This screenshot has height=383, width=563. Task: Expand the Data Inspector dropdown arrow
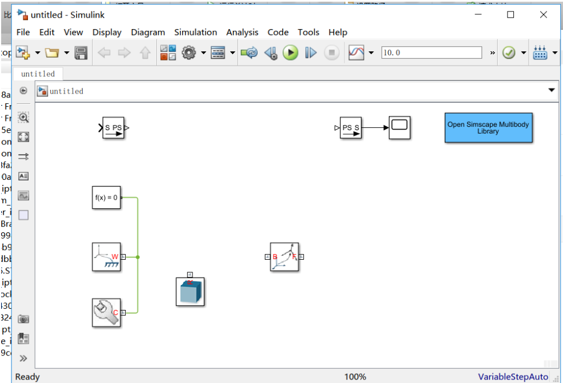pos(371,53)
